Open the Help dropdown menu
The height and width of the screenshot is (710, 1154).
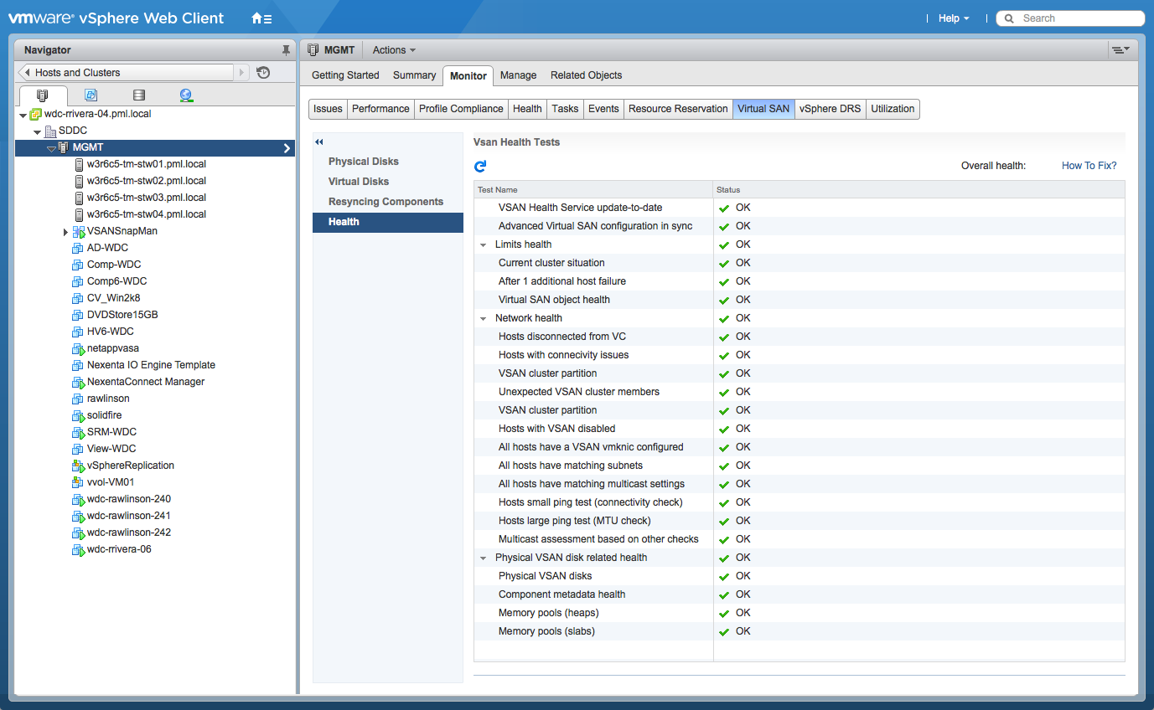[954, 18]
